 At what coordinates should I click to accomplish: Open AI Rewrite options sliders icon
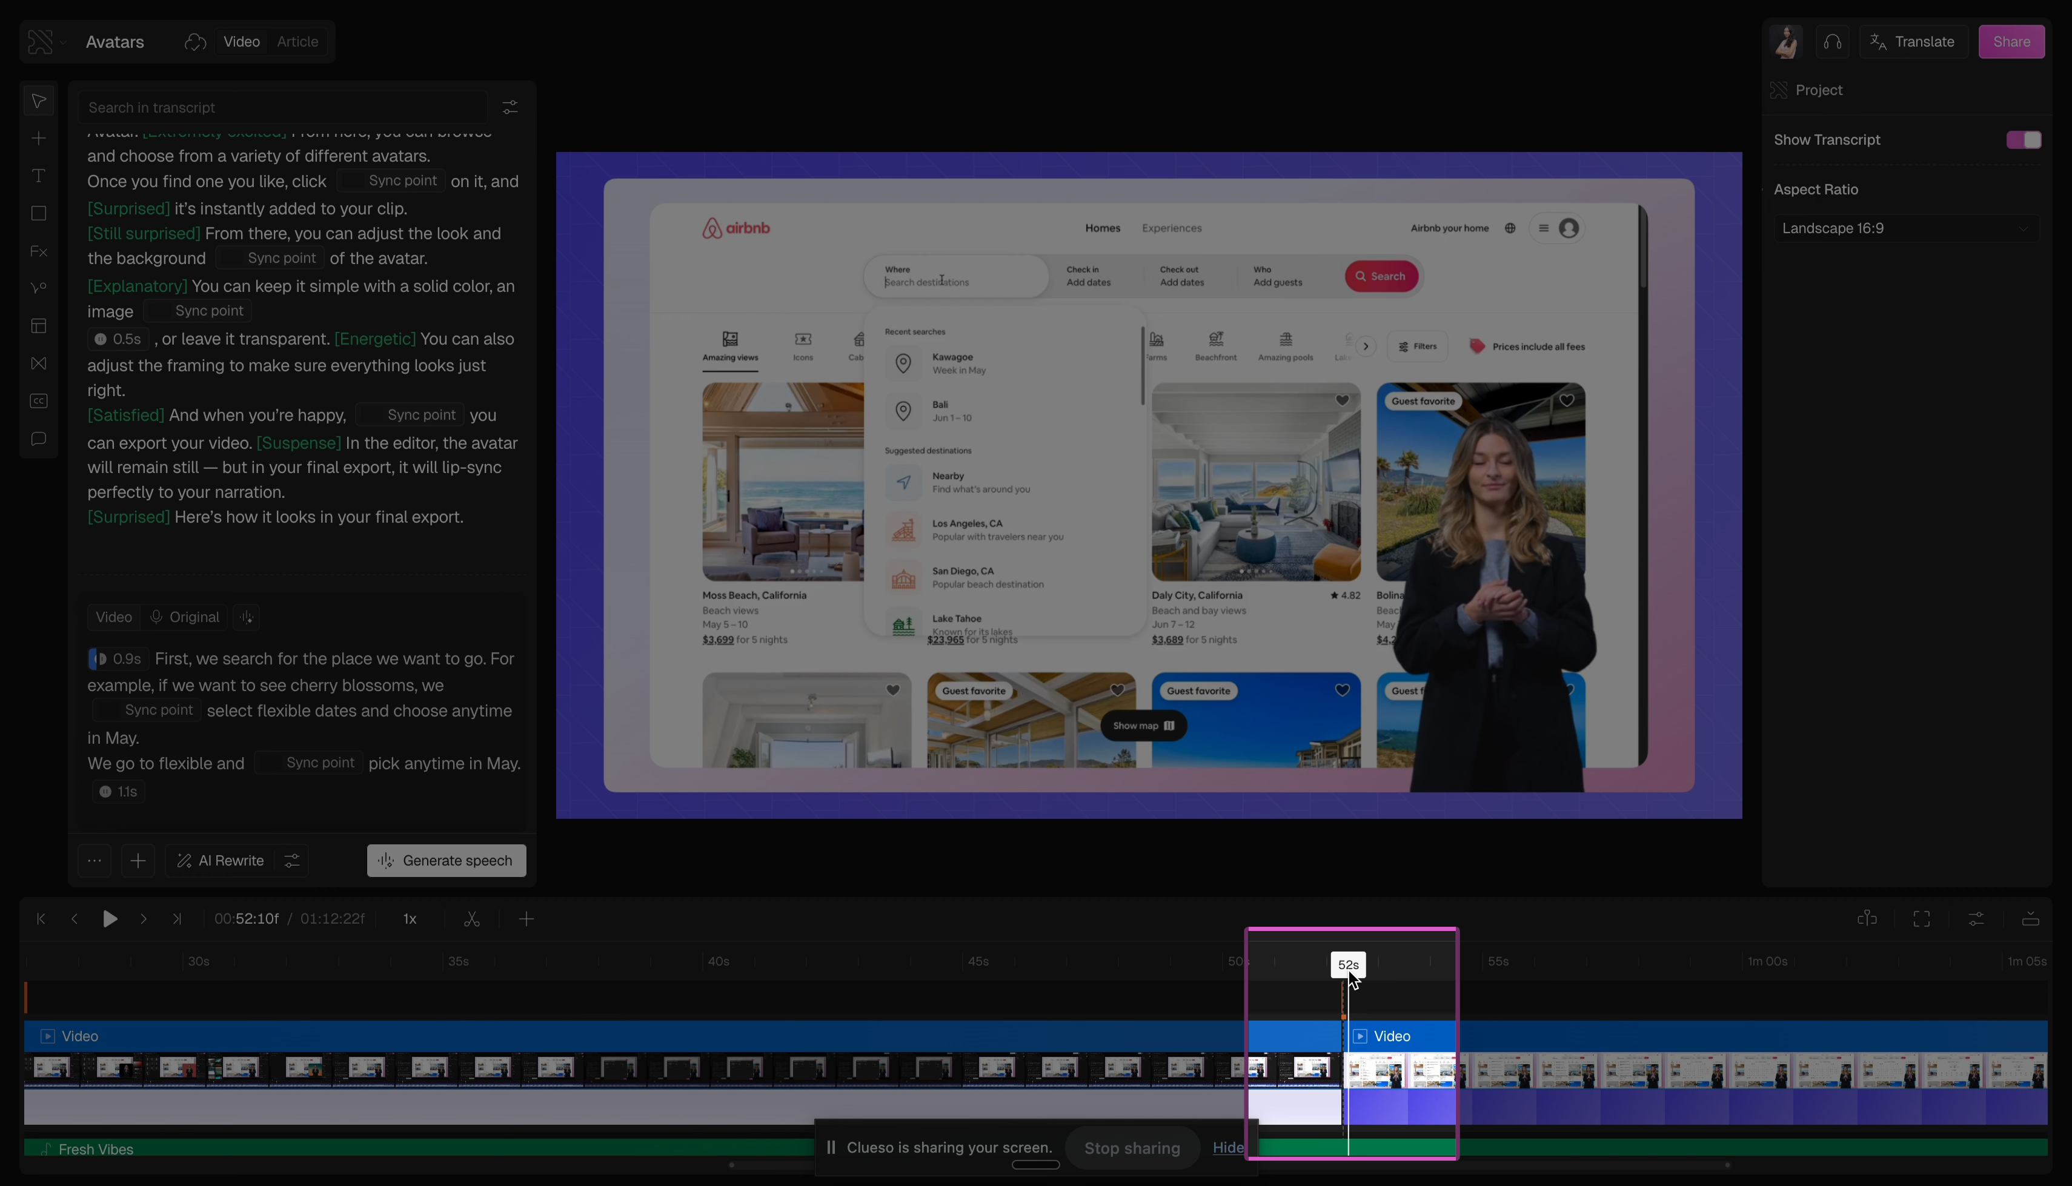pyautogui.click(x=291, y=861)
